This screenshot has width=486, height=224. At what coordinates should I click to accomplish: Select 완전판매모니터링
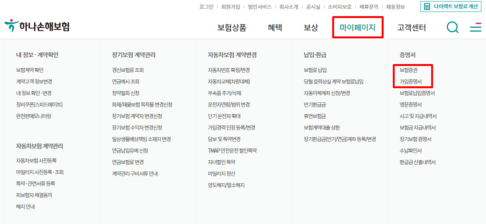tap(34, 116)
